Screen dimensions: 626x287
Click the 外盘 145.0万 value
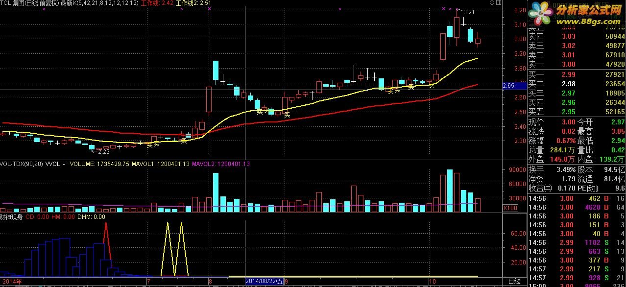point(562,159)
